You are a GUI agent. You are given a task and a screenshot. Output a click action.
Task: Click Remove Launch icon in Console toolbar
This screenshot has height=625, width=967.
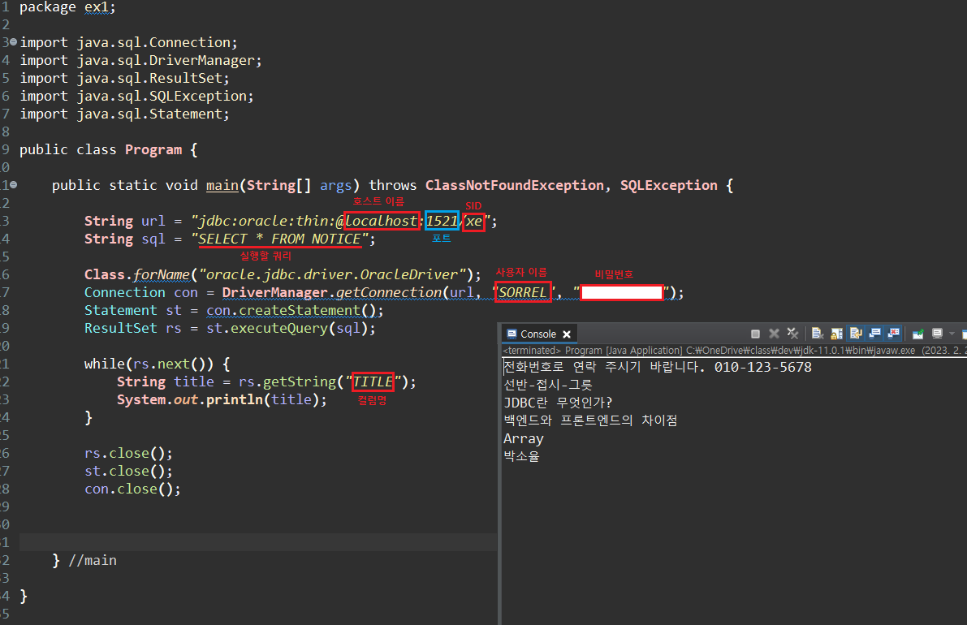tap(774, 334)
